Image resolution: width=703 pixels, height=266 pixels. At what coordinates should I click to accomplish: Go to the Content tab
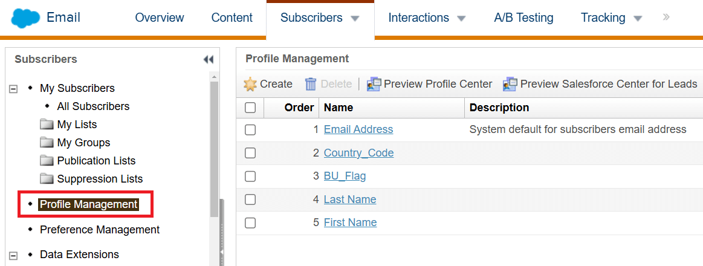(x=232, y=18)
